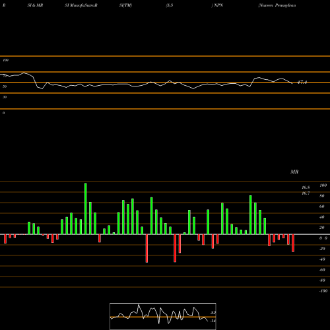The height and width of the screenshot is (330, 330).
Task: Click the '60' label on the MR axis
Action: coord(322,207)
